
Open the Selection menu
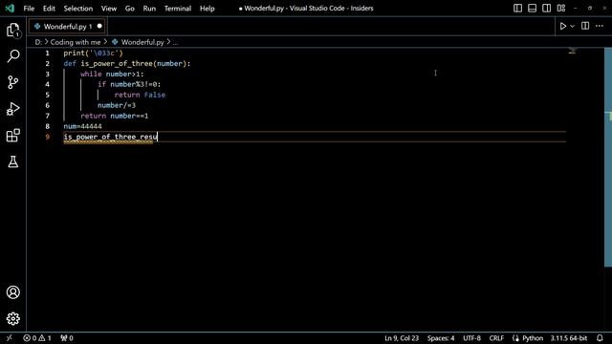[x=78, y=9]
